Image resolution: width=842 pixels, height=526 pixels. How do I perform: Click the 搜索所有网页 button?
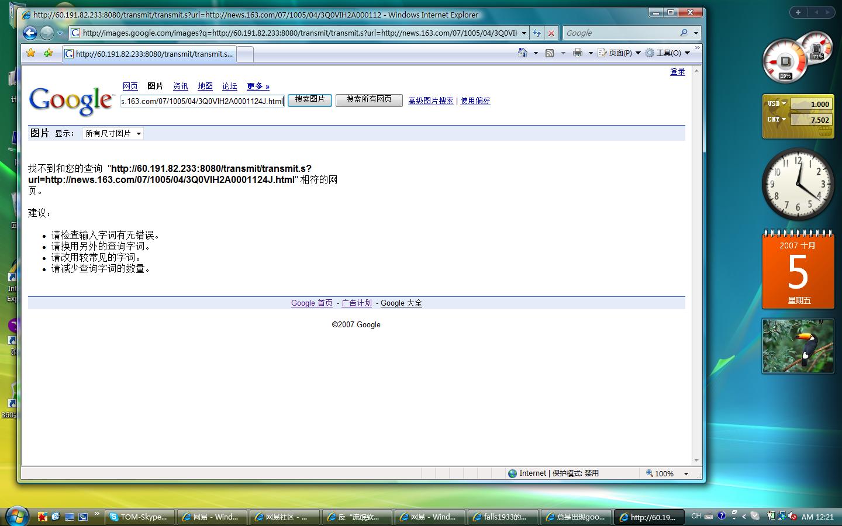369,100
